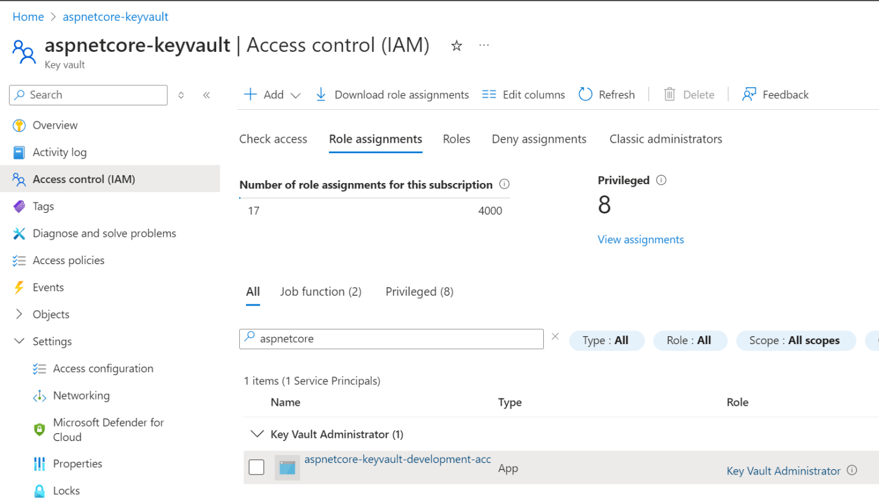The height and width of the screenshot is (499, 879).
Task: Open the Add dropdown menu
Action: [x=272, y=95]
